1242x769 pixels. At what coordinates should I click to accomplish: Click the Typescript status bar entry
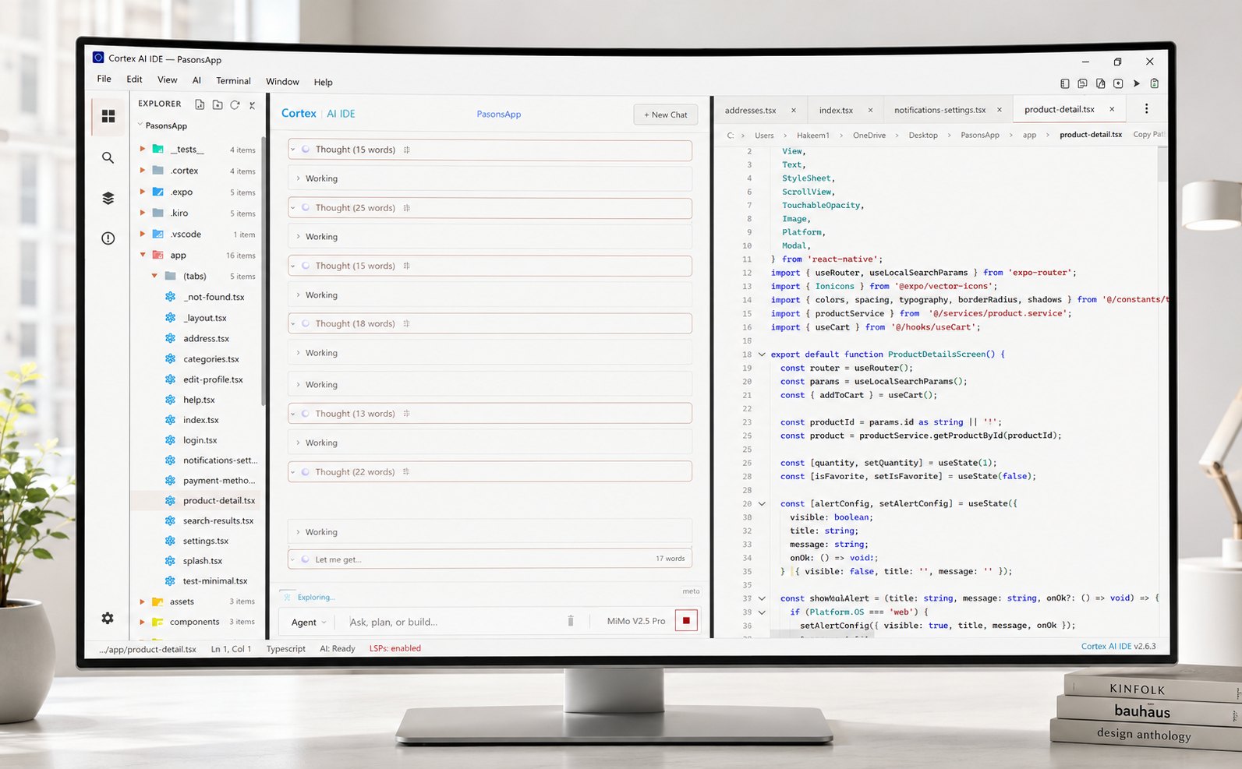point(286,648)
